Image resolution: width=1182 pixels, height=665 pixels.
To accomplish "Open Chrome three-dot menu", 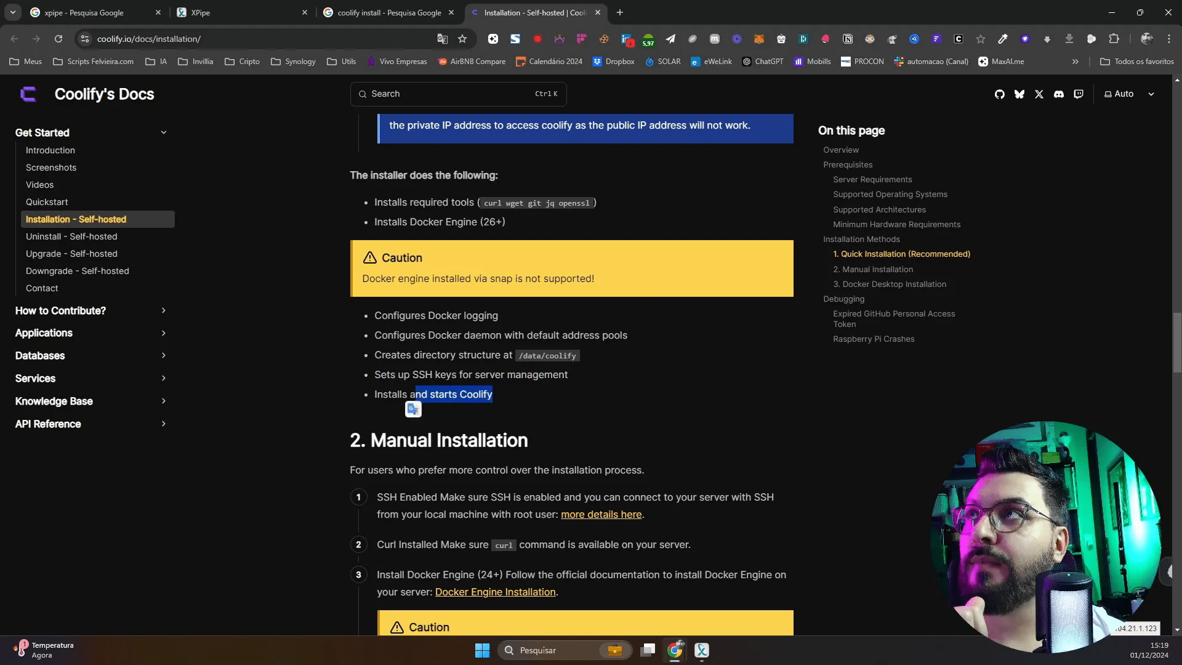I will click(x=1169, y=39).
